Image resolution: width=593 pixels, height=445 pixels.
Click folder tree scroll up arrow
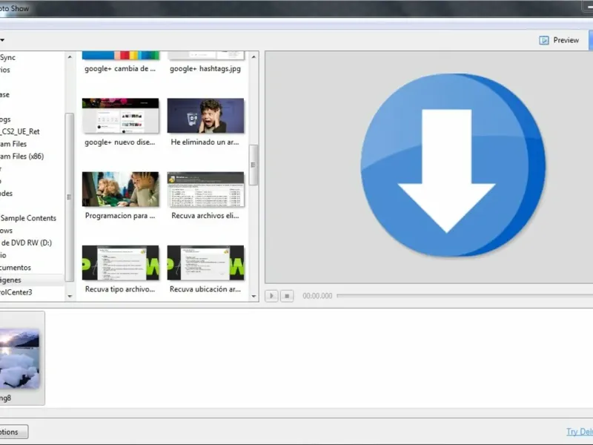click(70, 57)
